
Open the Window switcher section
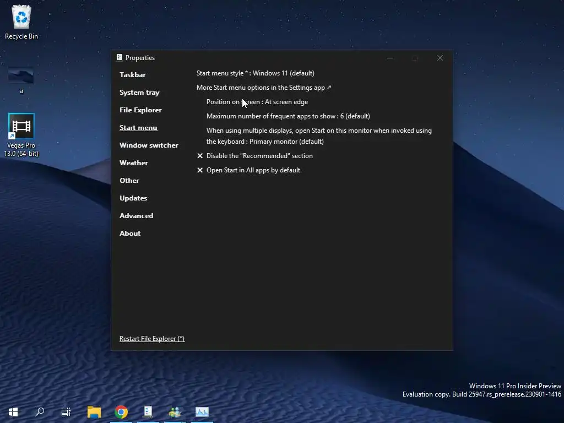click(149, 145)
